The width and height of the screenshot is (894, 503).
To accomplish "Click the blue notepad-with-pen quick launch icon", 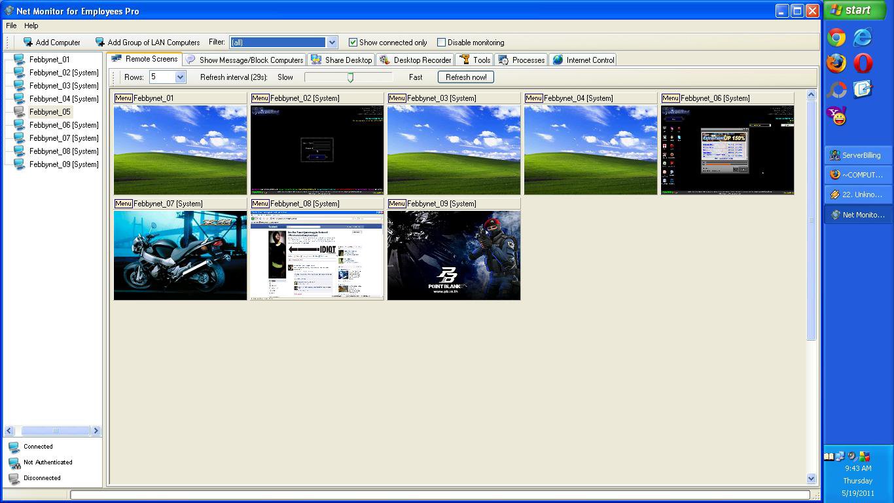I will pyautogui.click(x=863, y=90).
